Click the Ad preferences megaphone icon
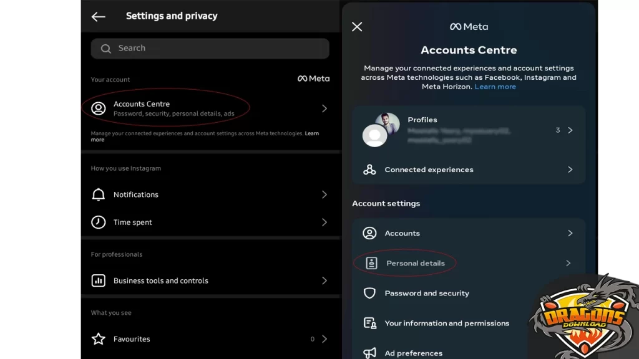 [369, 353]
